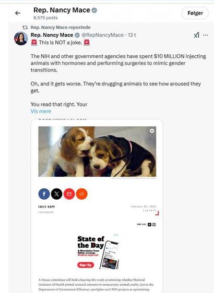
Task: Select the larger font size toggle
Action: click(149, 224)
